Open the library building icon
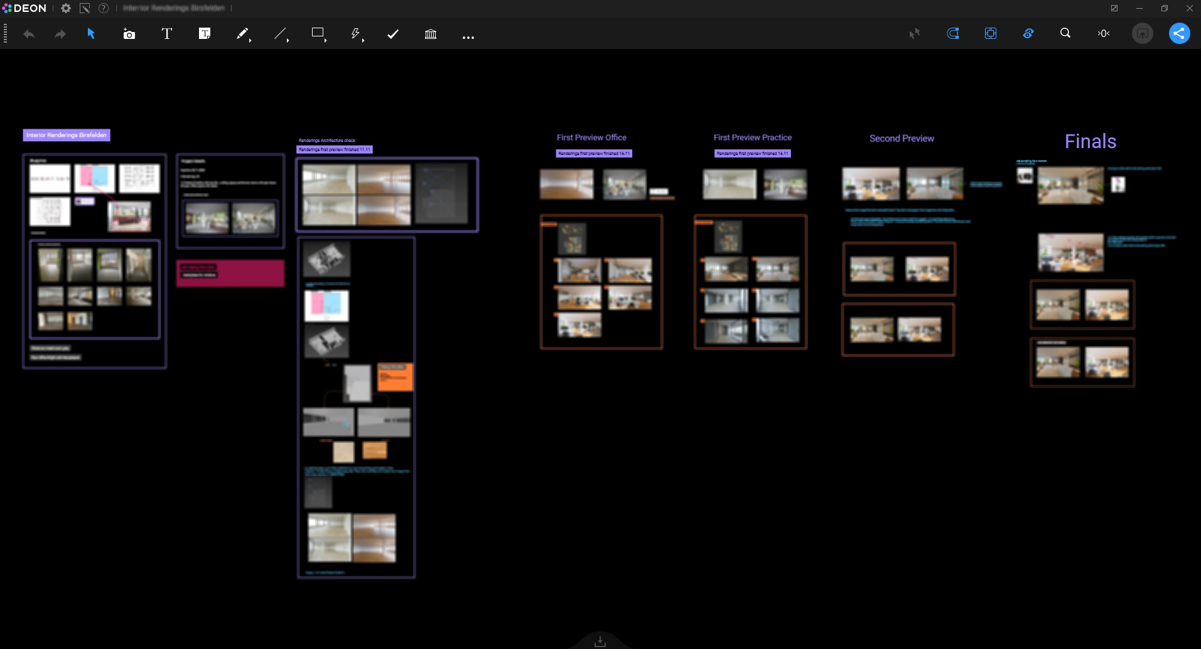This screenshot has height=649, width=1201. (431, 34)
